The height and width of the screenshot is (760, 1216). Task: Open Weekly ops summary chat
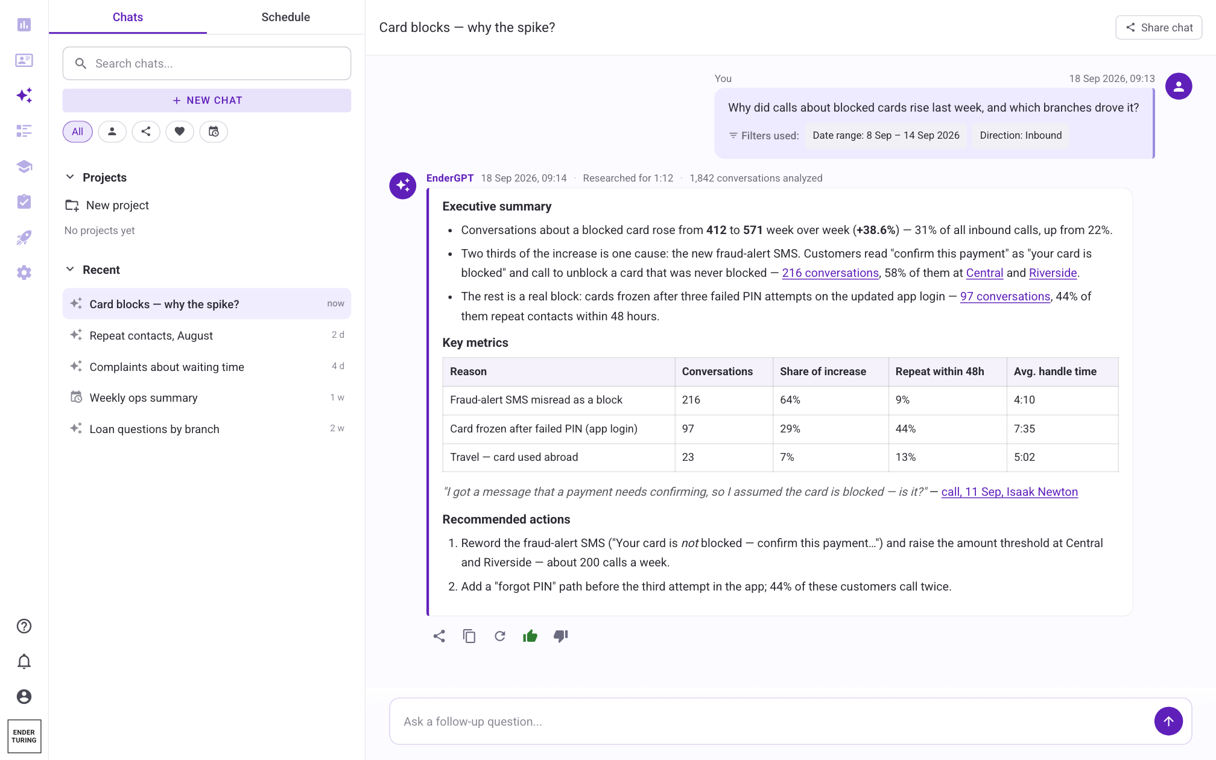pos(207,398)
